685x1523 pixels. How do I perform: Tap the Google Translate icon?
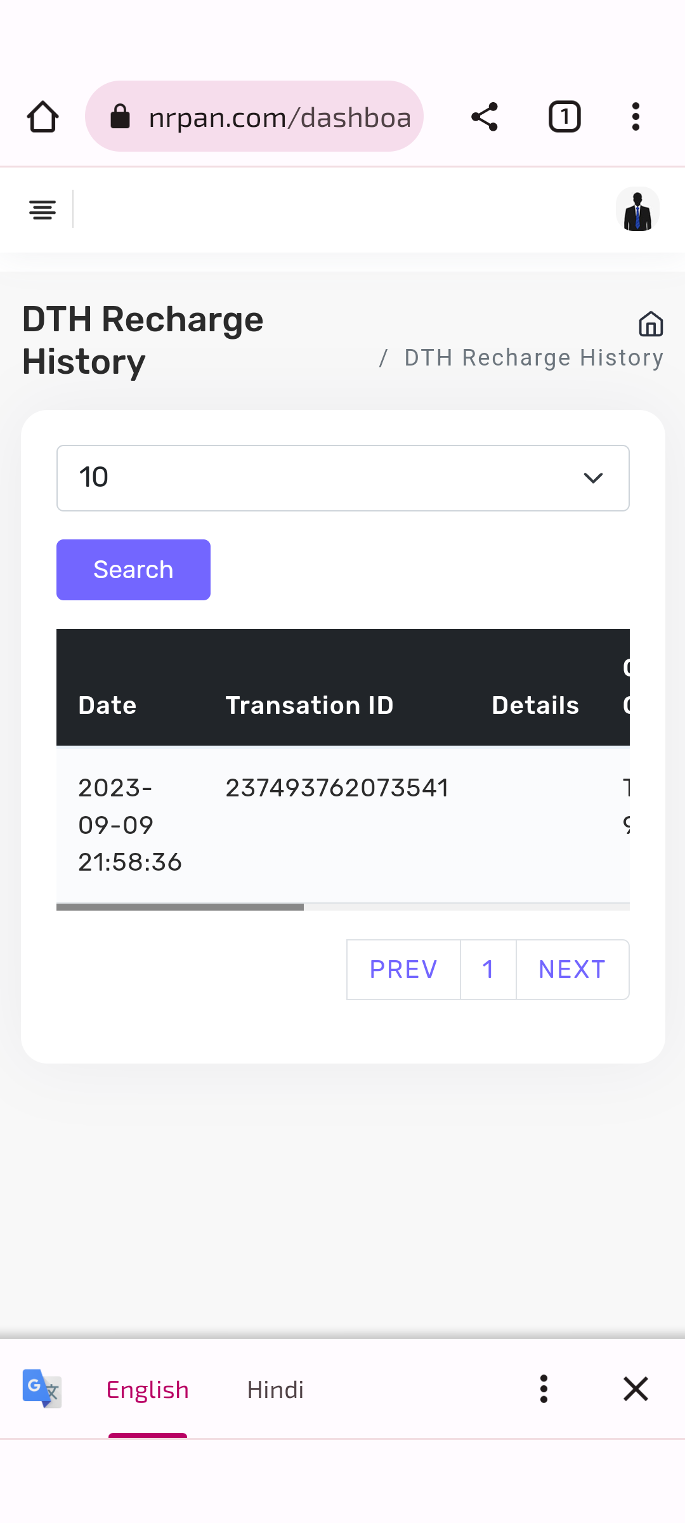point(42,1388)
